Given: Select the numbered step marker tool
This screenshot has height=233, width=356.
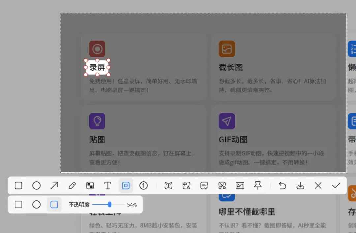Looking at the screenshot, I should (143, 186).
